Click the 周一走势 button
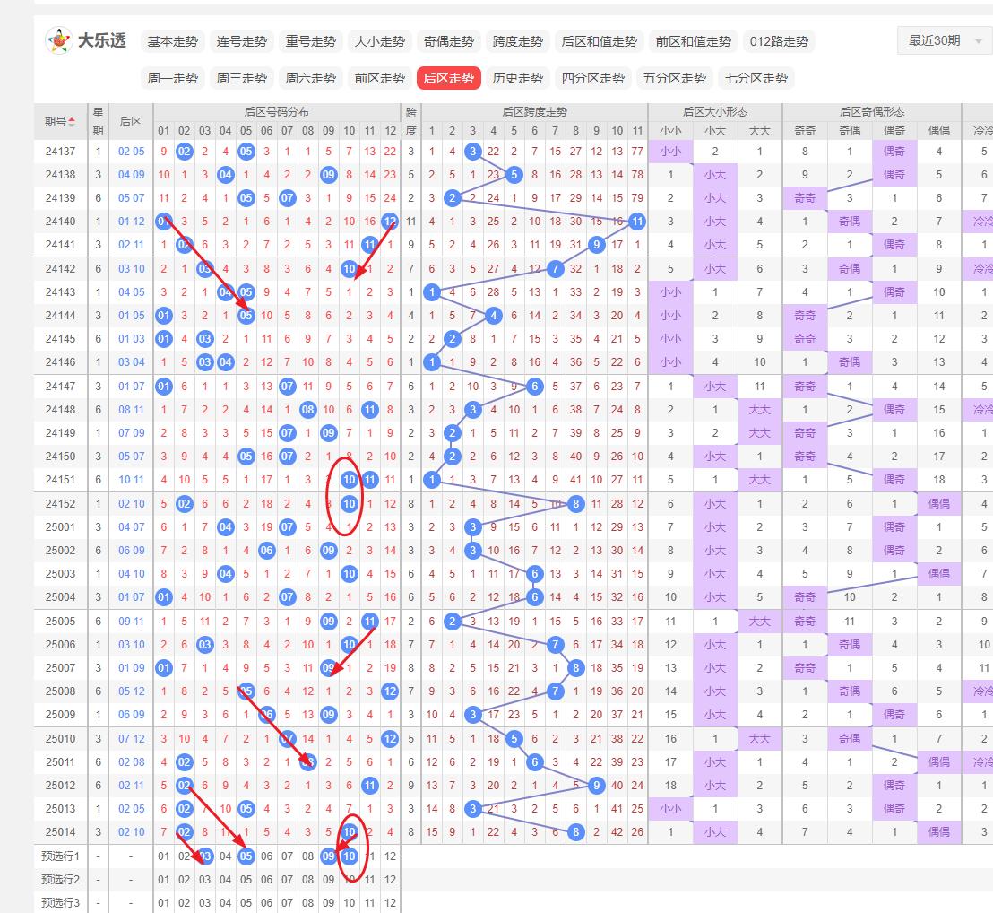 pos(173,78)
